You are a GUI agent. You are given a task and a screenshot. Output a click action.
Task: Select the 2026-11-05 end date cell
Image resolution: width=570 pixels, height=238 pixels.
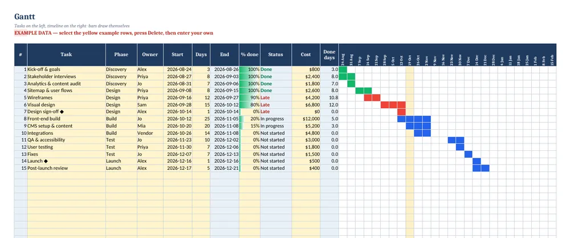tap(225, 119)
